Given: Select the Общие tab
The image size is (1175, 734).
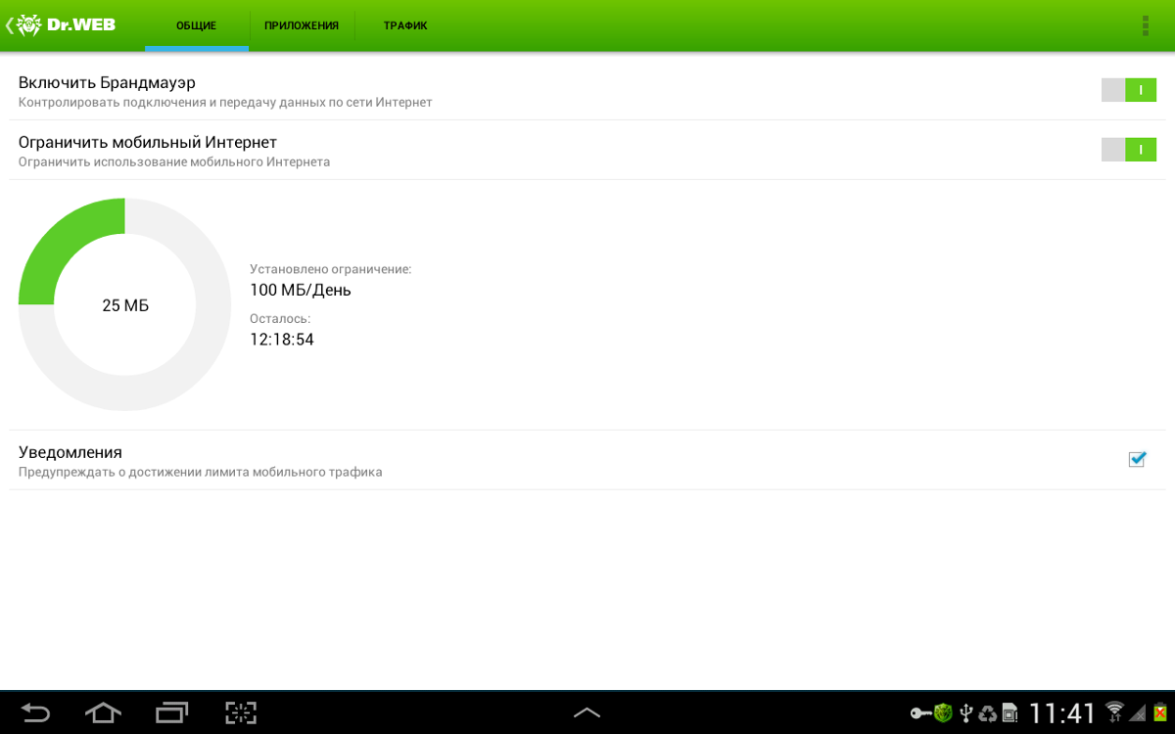Looking at the screenshot, I should pyautogui.click(x=196, y=25).
